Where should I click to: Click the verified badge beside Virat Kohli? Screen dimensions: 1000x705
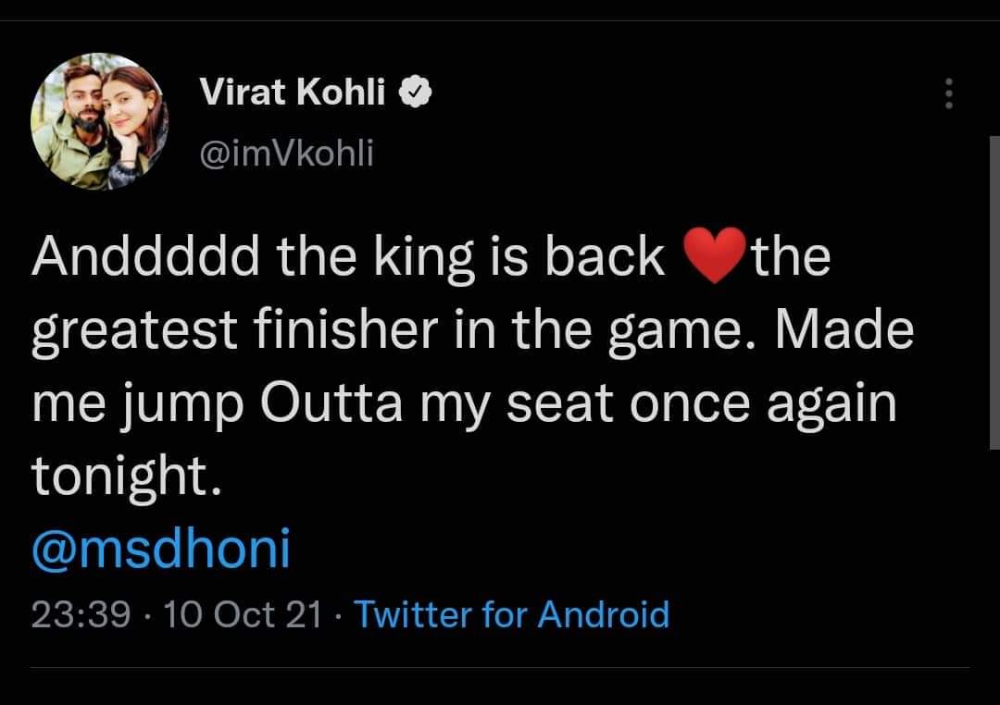(415, 93)
